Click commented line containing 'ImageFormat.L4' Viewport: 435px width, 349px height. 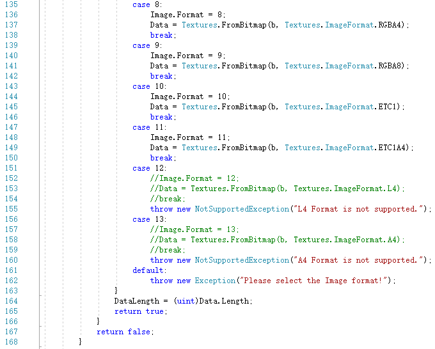point(278,189)
